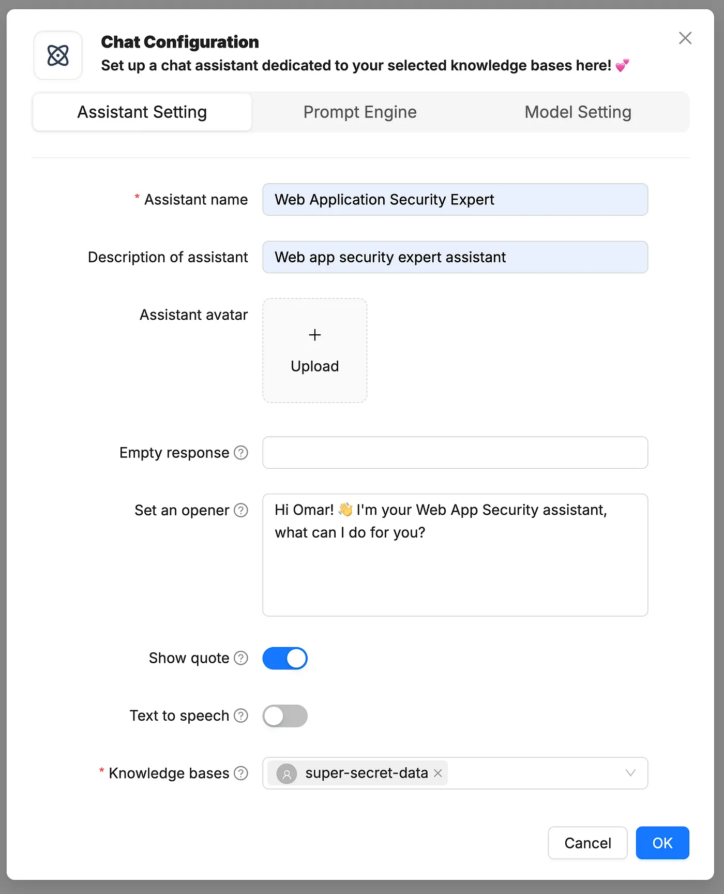Open the Model Setting tab

tap(578, 112)
